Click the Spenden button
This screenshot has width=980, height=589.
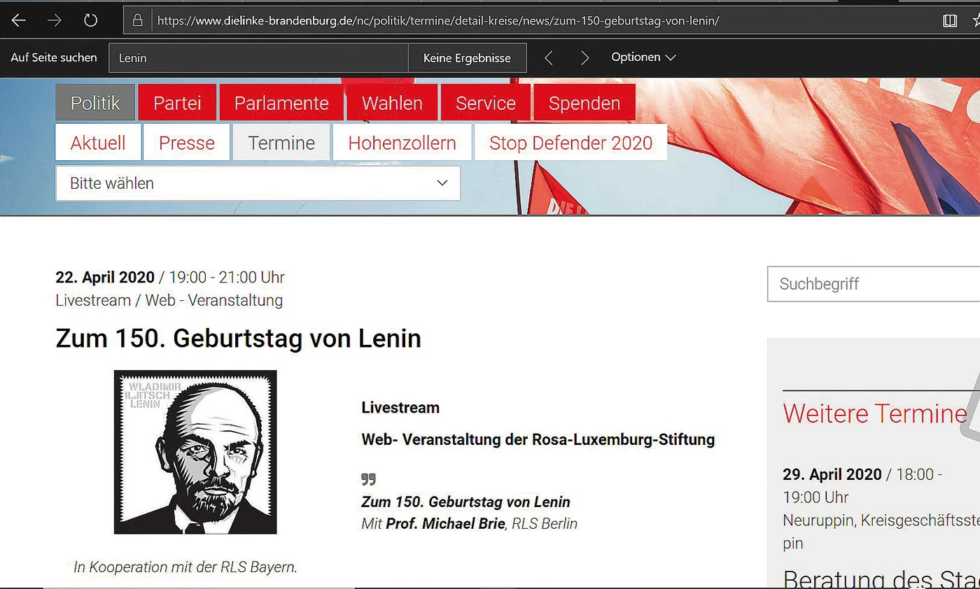pyautogui.click(x=584, y=103)
